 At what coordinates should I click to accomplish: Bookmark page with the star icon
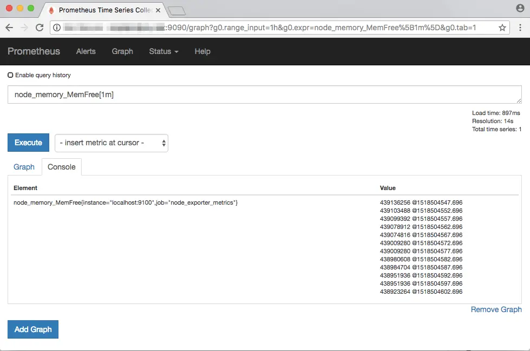(502, 28)
